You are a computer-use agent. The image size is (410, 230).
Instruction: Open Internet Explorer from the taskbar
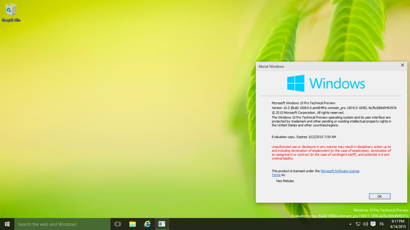(147, 224)
